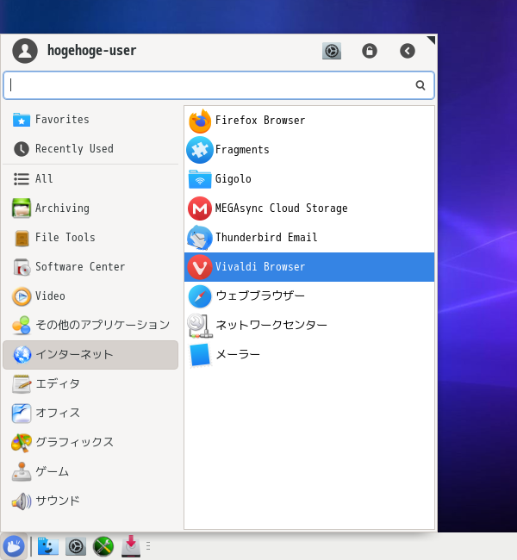Select the グラフィックス category
The width and height of the screenshot is (517, 560).
90,443
